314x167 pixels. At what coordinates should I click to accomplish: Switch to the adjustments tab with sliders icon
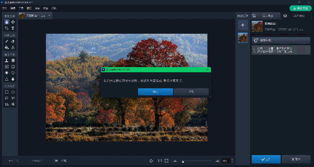[x=266, y=16]
